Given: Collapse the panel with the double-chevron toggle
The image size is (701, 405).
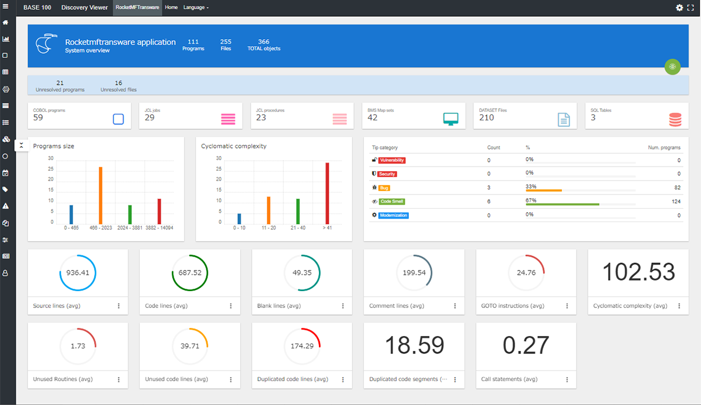Looking at the screenshot, I should click(21, 145).
